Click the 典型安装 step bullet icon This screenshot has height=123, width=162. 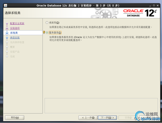7,38
